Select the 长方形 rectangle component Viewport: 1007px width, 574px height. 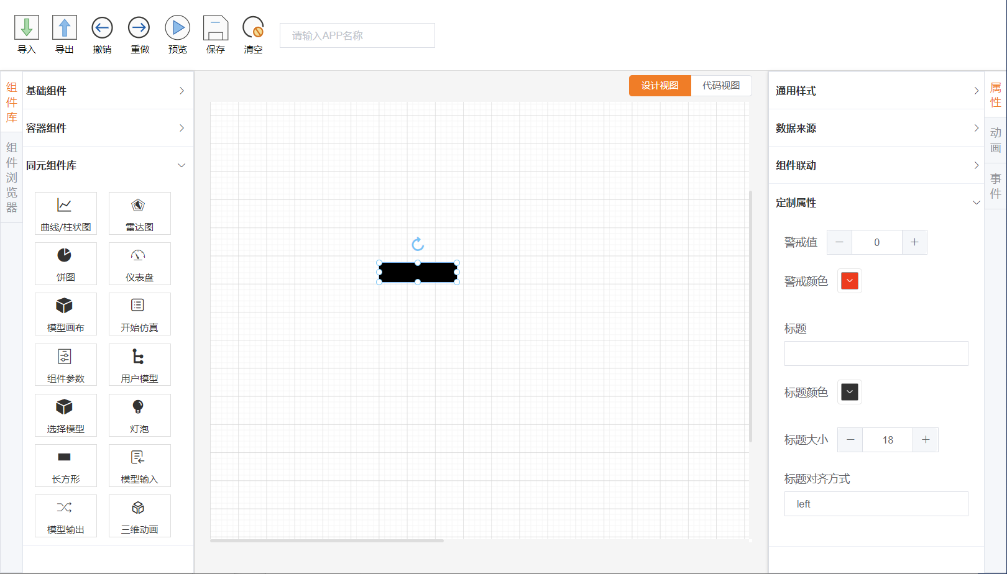66,465
